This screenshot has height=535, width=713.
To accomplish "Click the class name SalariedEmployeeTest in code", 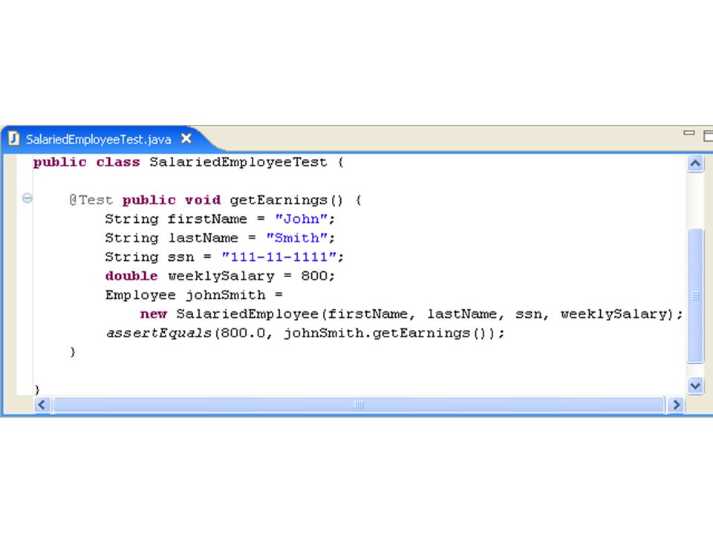I will pos(238,162).
